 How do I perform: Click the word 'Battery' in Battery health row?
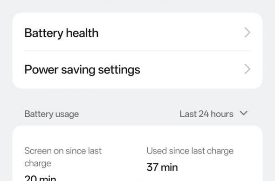(x=44, y=33)
